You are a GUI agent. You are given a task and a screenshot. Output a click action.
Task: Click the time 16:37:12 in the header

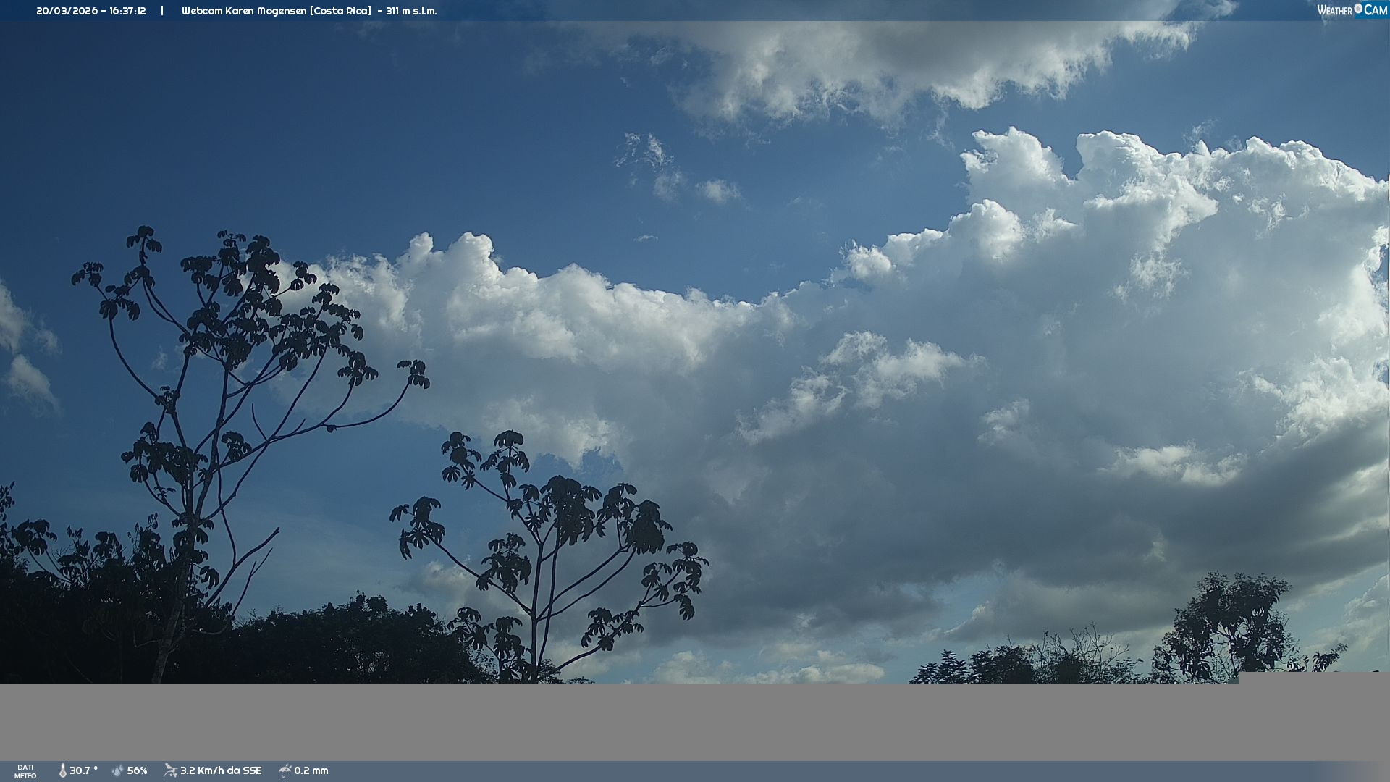click(127, 11)
